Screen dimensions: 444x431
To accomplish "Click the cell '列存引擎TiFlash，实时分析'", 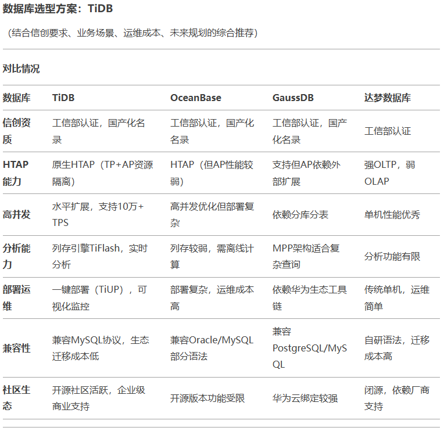I will (100, 256).
